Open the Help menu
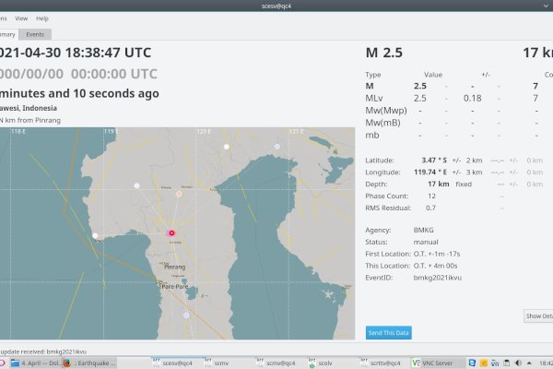This screenshot has height=369, width=553. [x=42, y=18]
